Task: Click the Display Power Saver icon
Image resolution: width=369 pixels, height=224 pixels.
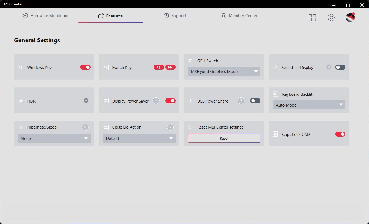Action: click(x=106, y=101)
